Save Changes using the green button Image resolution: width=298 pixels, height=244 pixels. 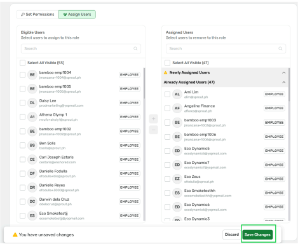[x=257, y=234]
